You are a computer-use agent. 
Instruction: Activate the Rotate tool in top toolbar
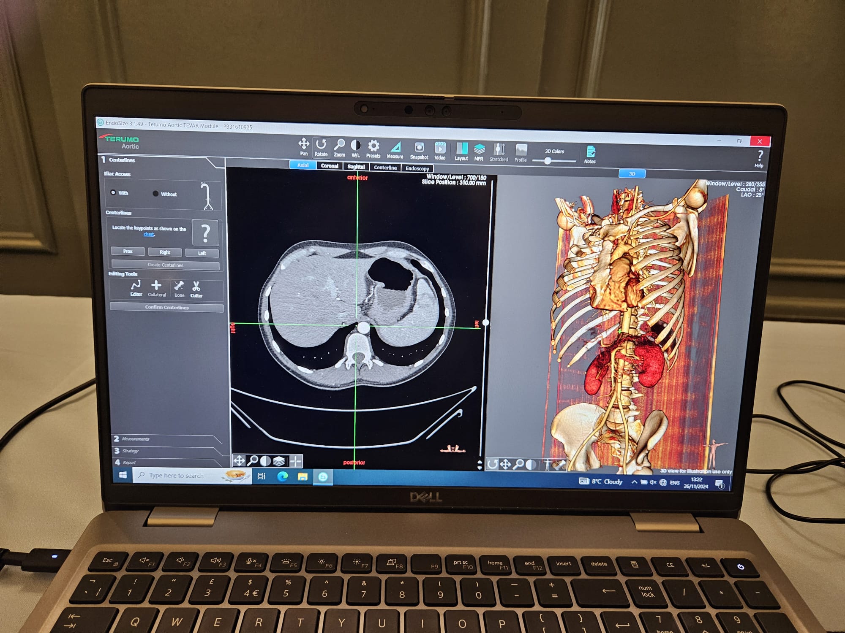321,147
